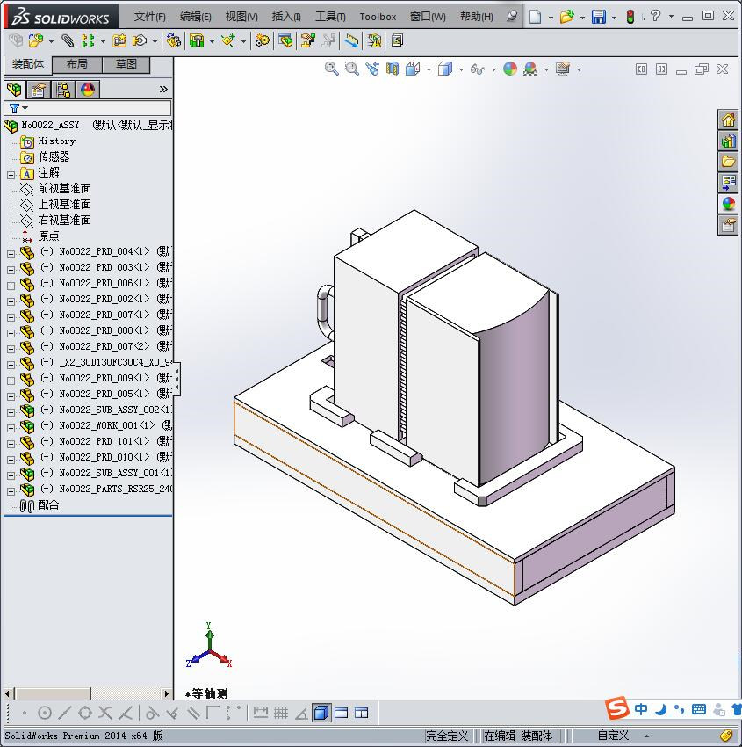Click the Performance Evaluation warning icon

click(375, 41)
